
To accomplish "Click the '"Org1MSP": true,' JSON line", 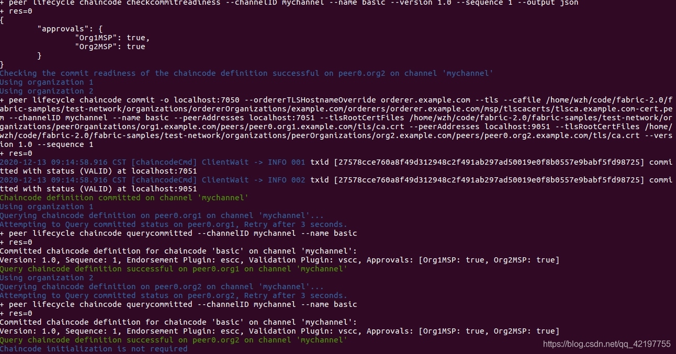I will coord(112,38).
